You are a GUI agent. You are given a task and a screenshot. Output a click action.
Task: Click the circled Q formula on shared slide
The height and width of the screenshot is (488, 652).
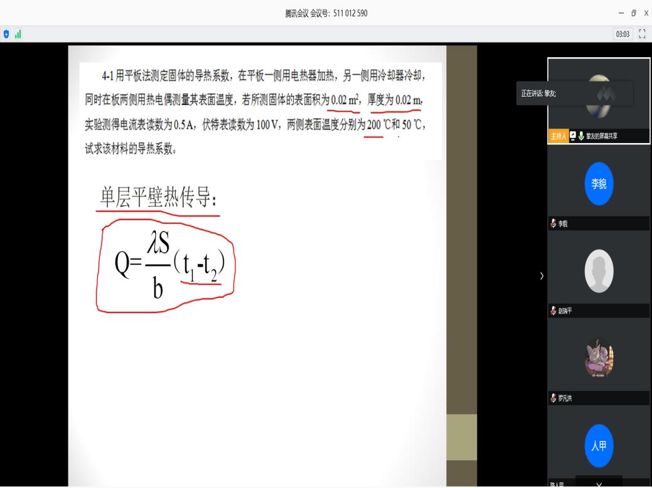pos(164,266)
